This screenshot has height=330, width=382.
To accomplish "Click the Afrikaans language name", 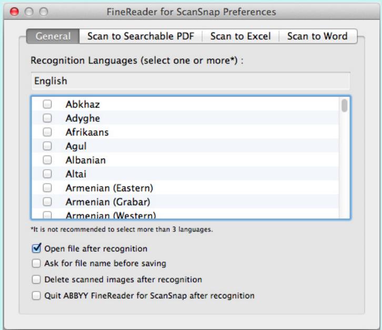I will (x=87, y=132).
